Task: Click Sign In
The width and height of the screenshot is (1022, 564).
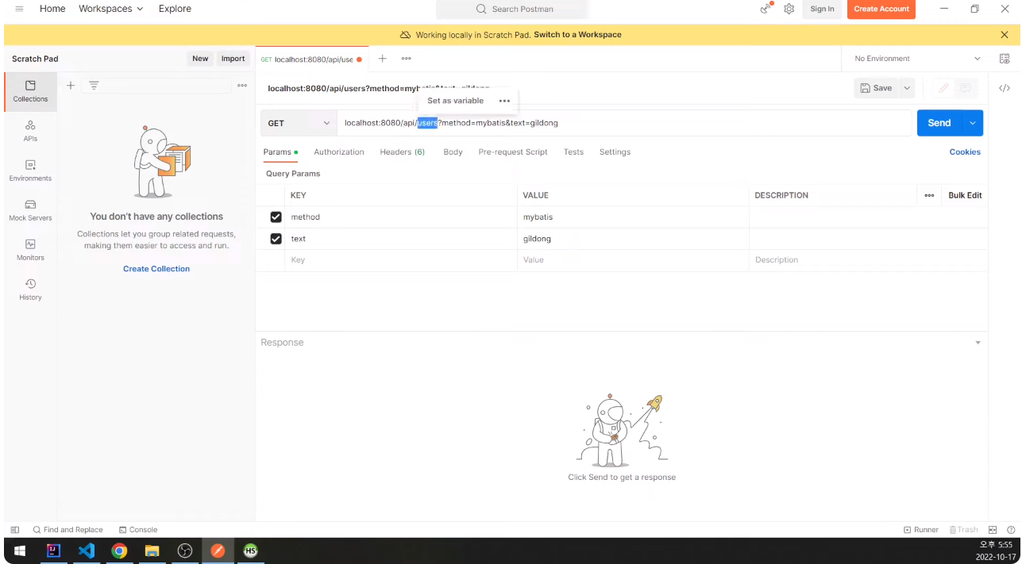Action: click(822, 9)
